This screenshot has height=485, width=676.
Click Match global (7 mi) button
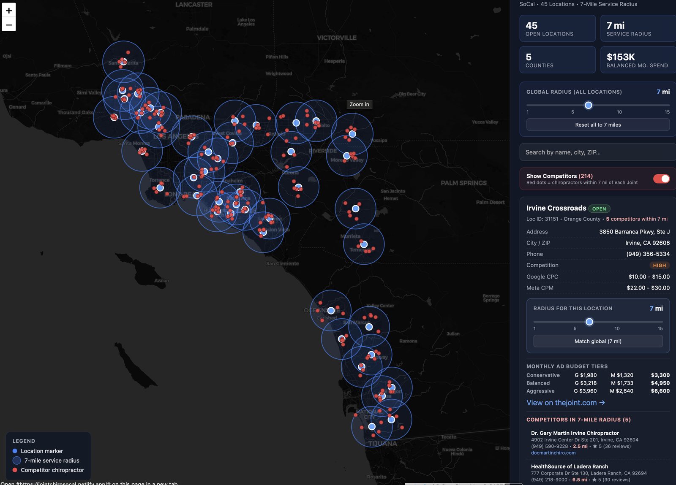pyautogui.click(x=598, y=341)
